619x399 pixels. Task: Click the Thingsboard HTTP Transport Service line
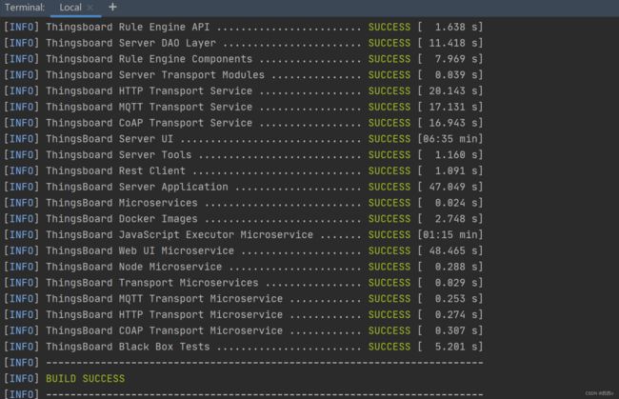(x=243, y=90)
